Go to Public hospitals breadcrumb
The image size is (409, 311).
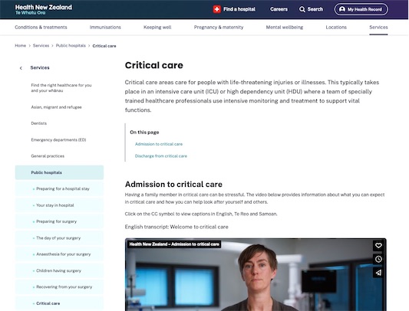click(x=71, y=46)
